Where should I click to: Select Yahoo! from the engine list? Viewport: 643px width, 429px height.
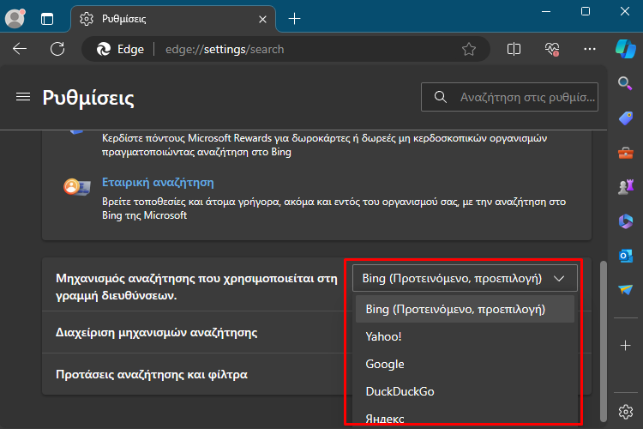point(465,336)
